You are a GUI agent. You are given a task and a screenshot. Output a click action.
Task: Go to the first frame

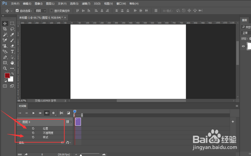20,113
